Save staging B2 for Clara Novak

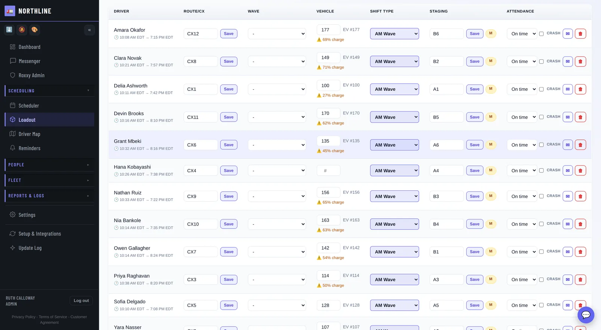pos(474,62)
